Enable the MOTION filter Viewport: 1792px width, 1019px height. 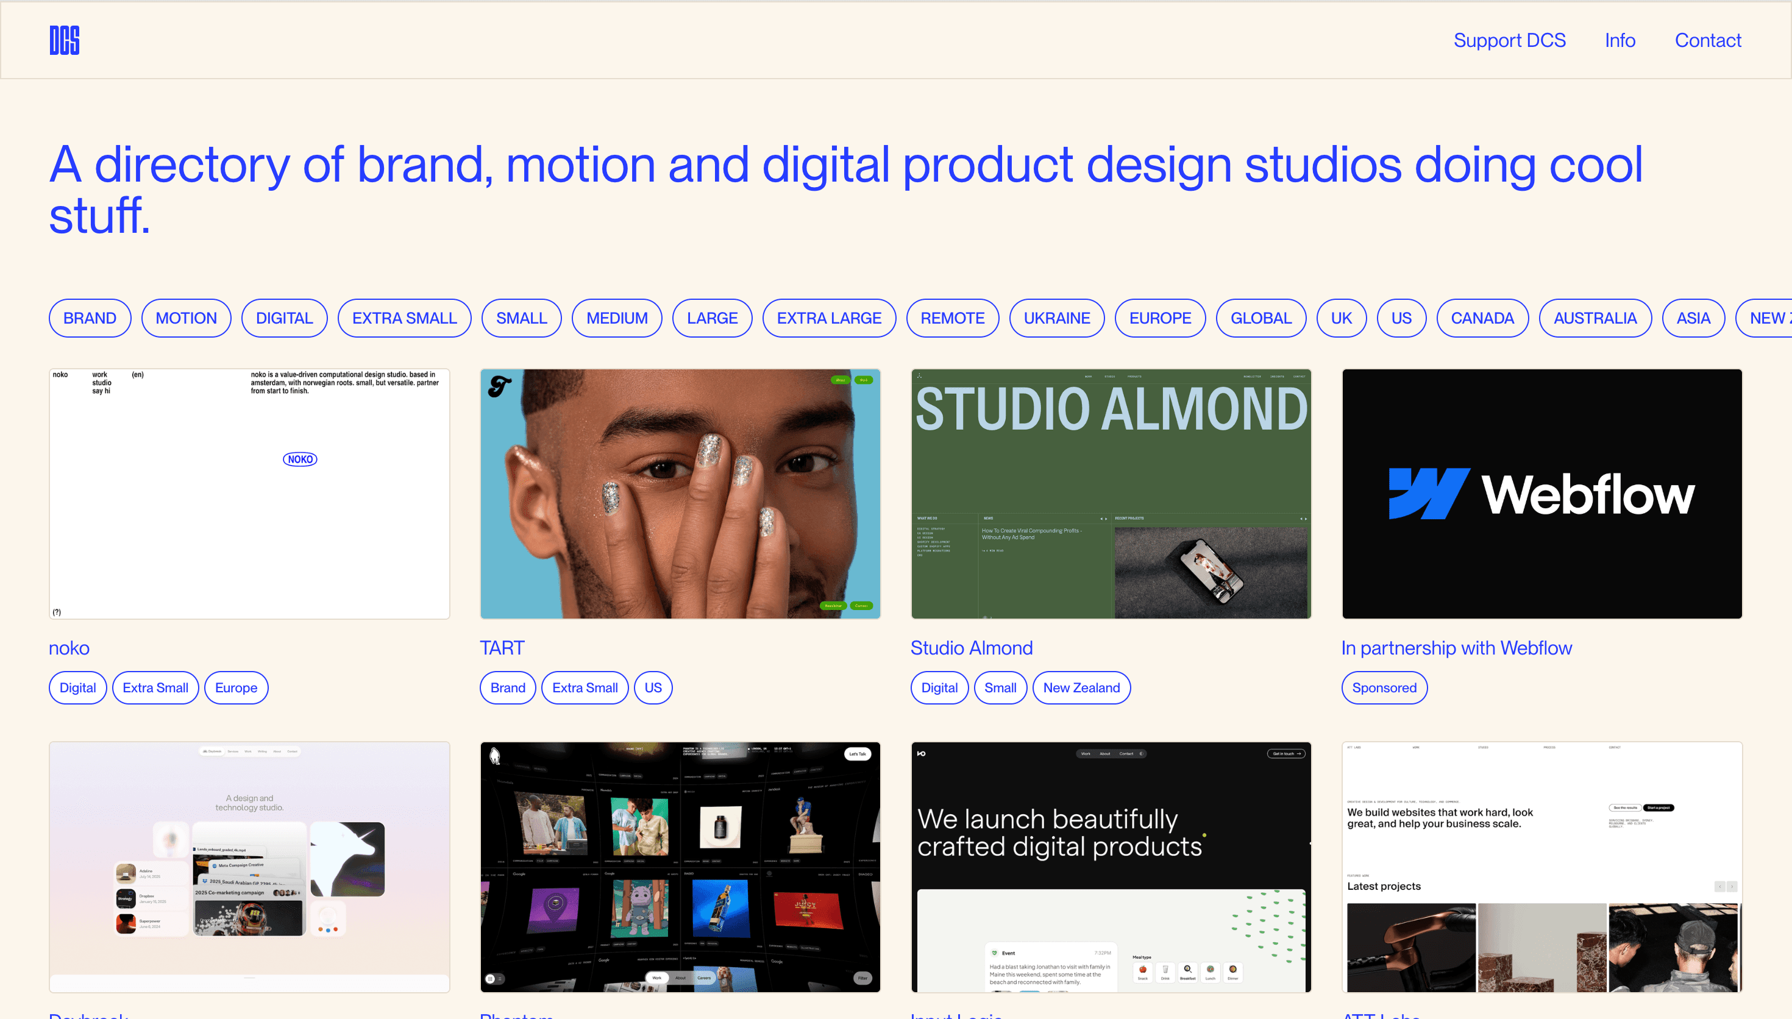pyautogui.click(x=186, y=318)
